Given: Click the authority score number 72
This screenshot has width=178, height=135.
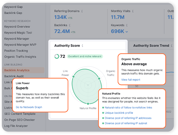Looking at the screenshot, I should (63, 56).
